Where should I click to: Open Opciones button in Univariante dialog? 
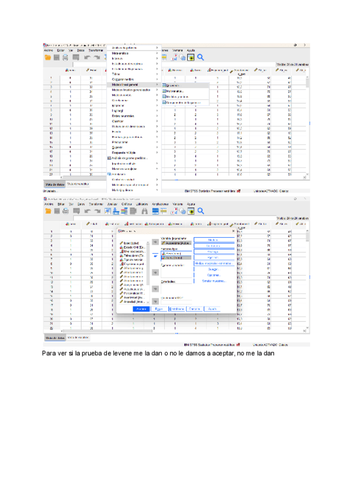coord(214,275)
